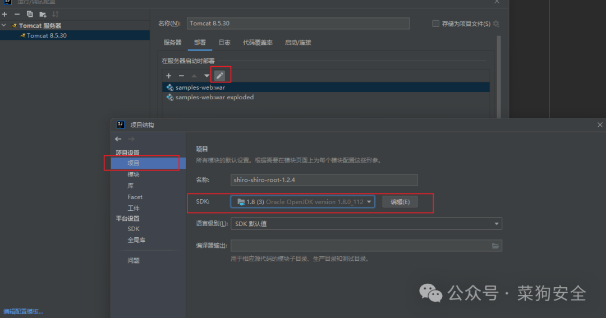Copy the selected run configuration

click(30, 14)
